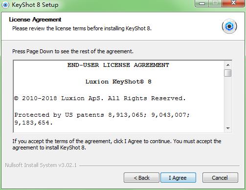Click the KeyShot logo in the header

click(x=229, y=26)
